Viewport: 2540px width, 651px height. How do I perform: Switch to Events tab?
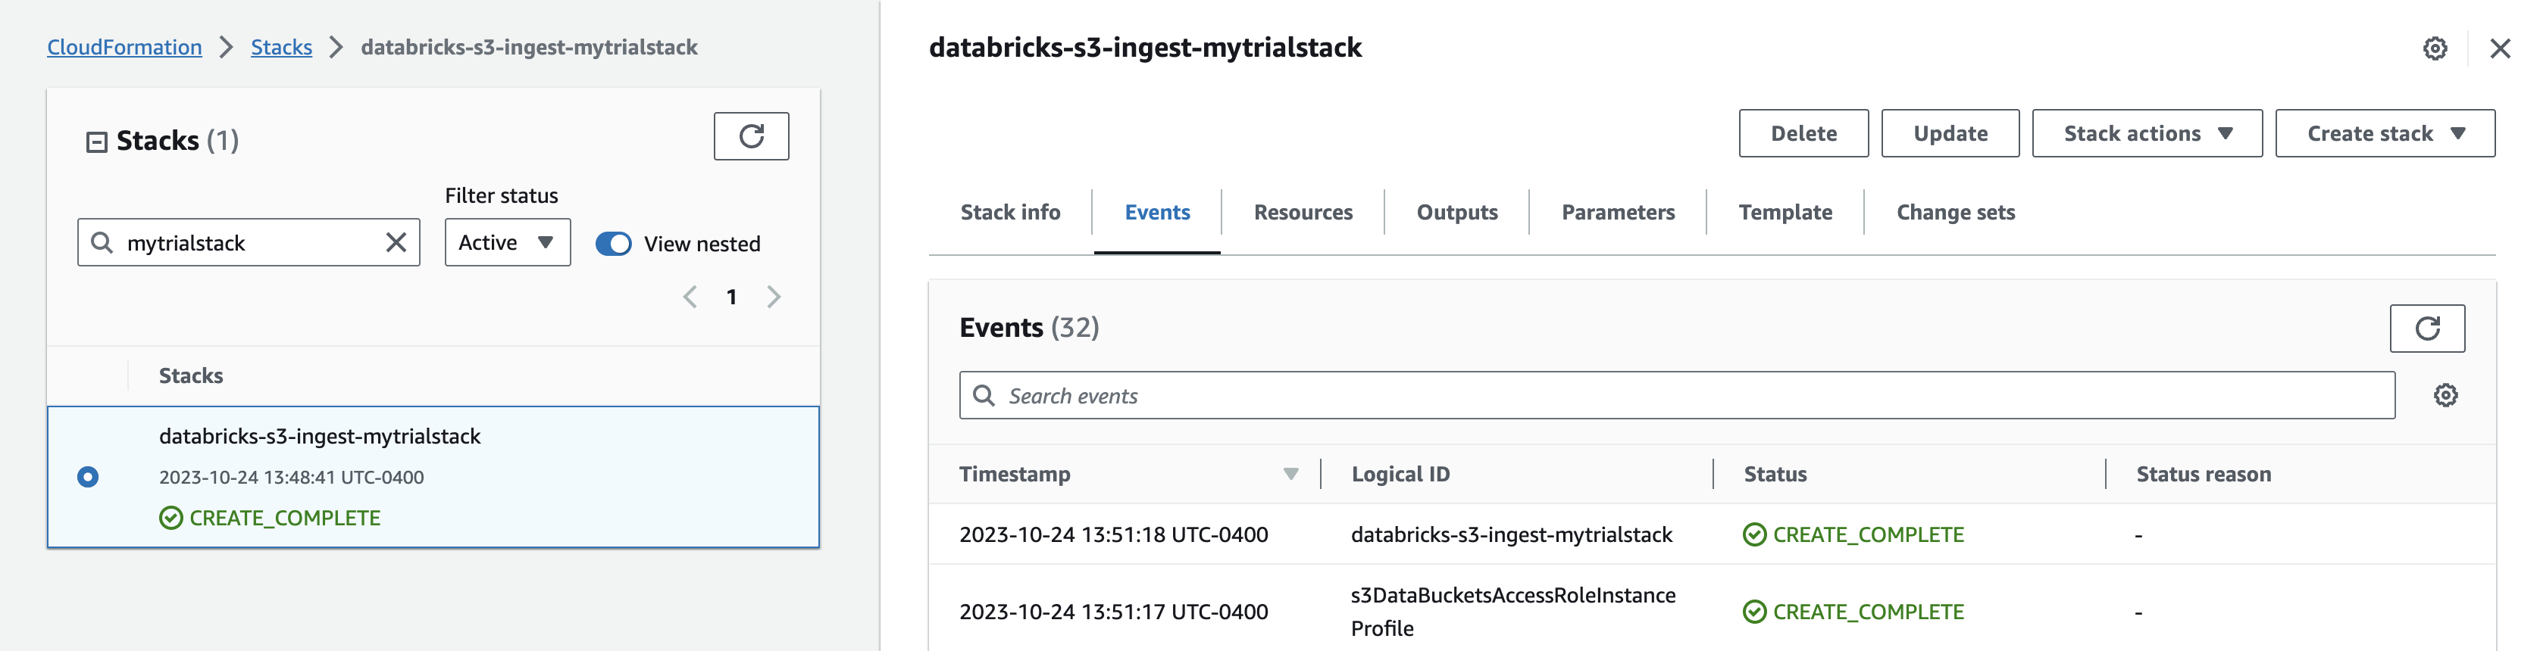pos(1156,212)
